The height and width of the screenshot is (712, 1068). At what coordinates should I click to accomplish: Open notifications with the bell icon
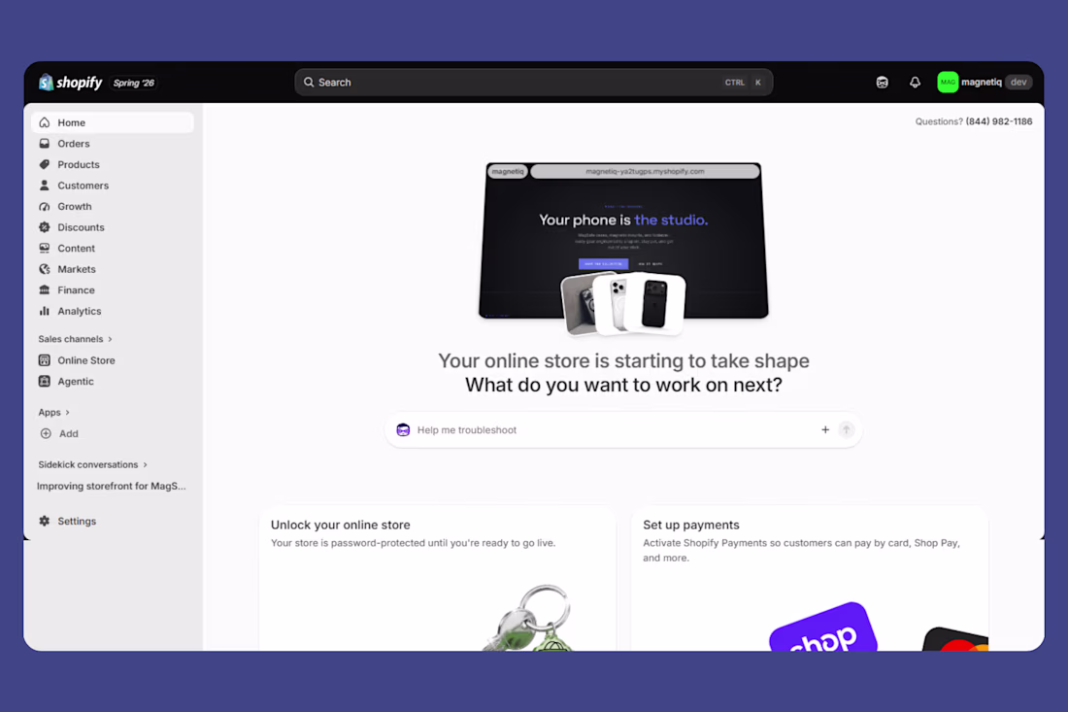915,83
